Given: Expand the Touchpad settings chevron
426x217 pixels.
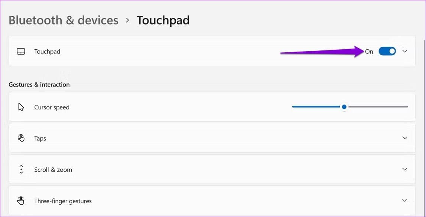Looking at the screenshot, I should 405,51.
